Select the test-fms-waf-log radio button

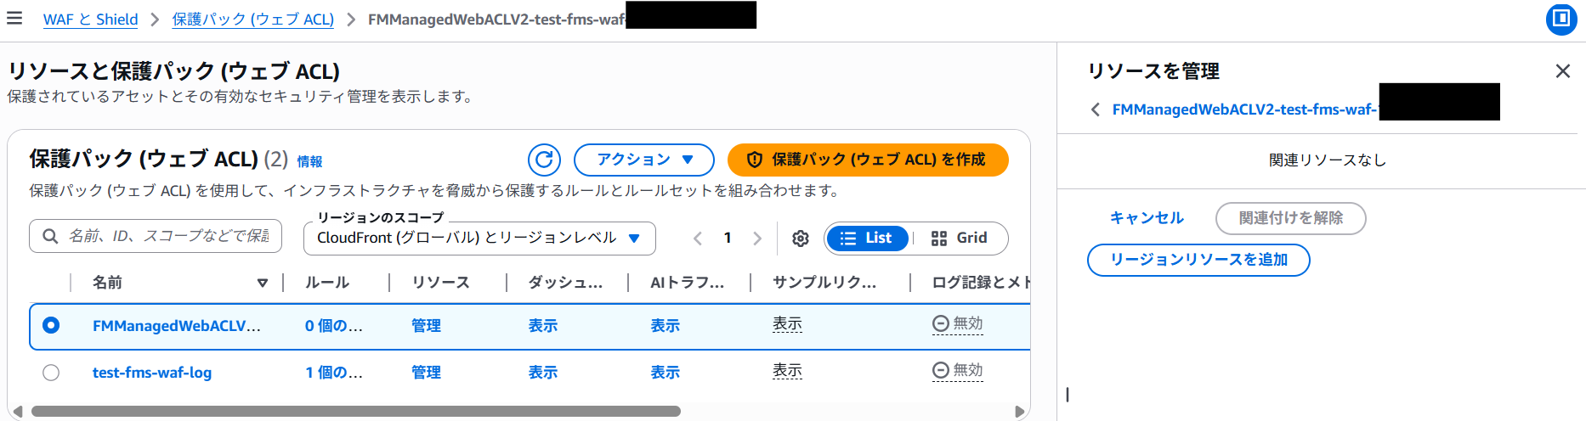click(51, 373)
